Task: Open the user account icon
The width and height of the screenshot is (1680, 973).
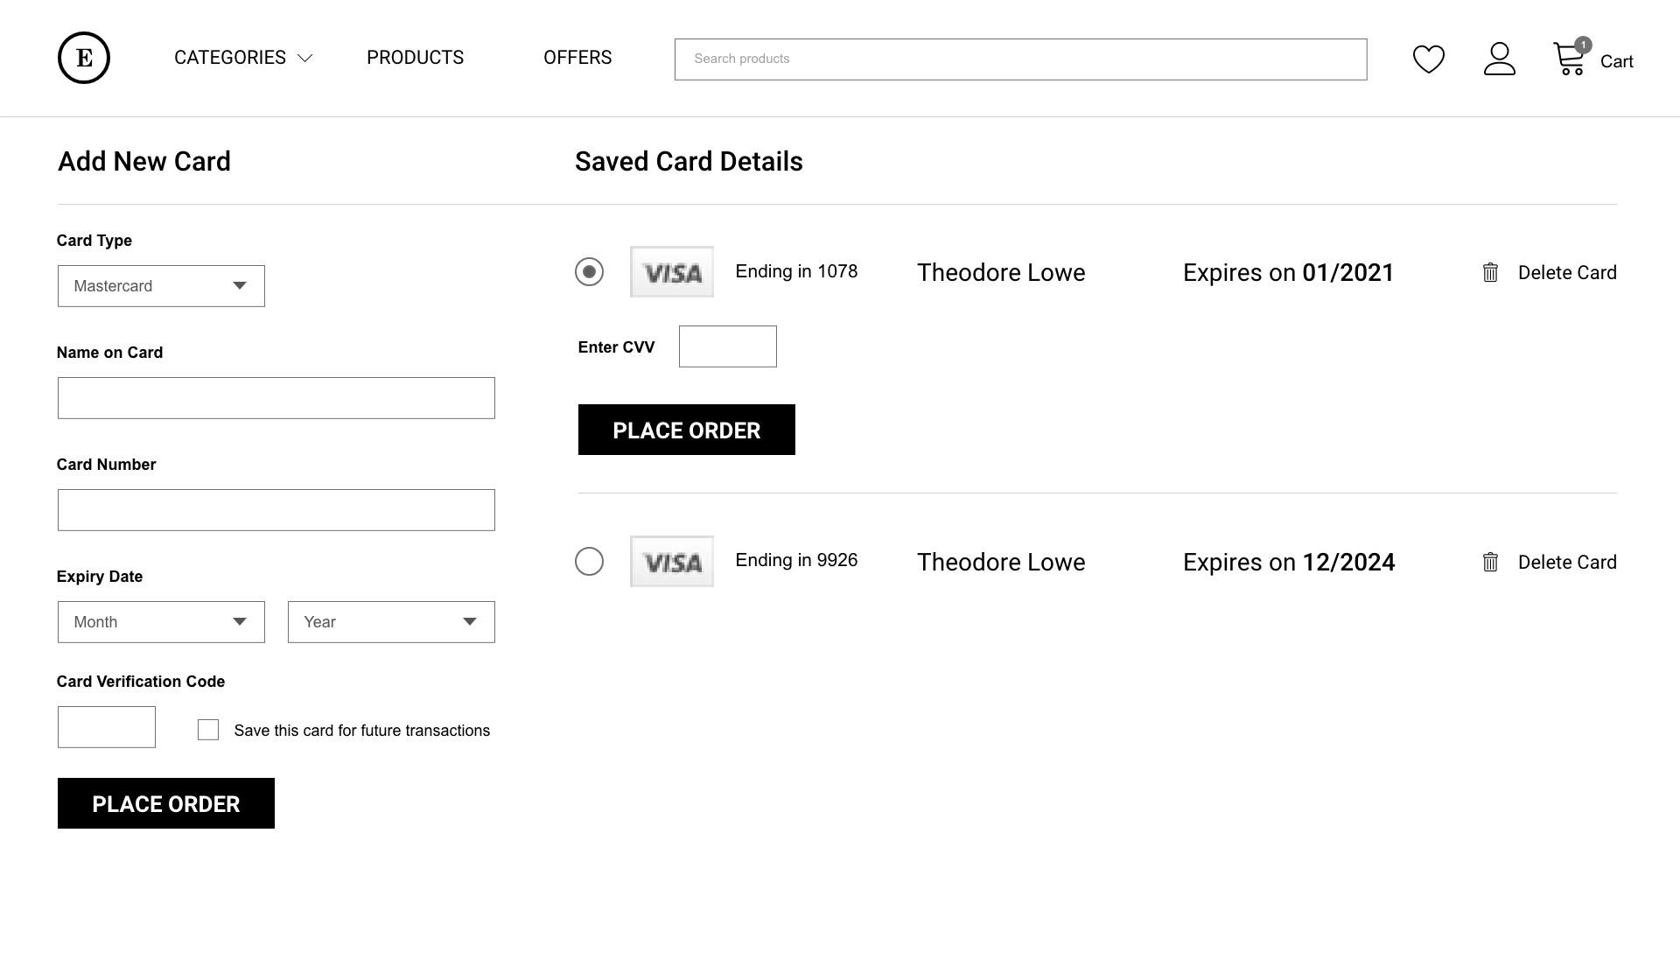Action: [x=1499, y=59]
